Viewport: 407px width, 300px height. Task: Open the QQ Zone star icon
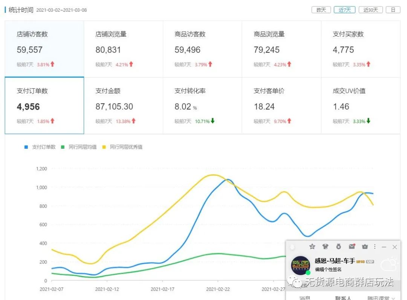point(312,246)
